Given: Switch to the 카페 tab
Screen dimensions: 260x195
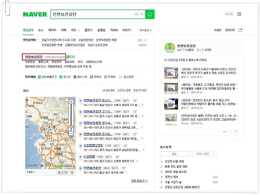Looking at the screenshot, I should tap(64, 30).
